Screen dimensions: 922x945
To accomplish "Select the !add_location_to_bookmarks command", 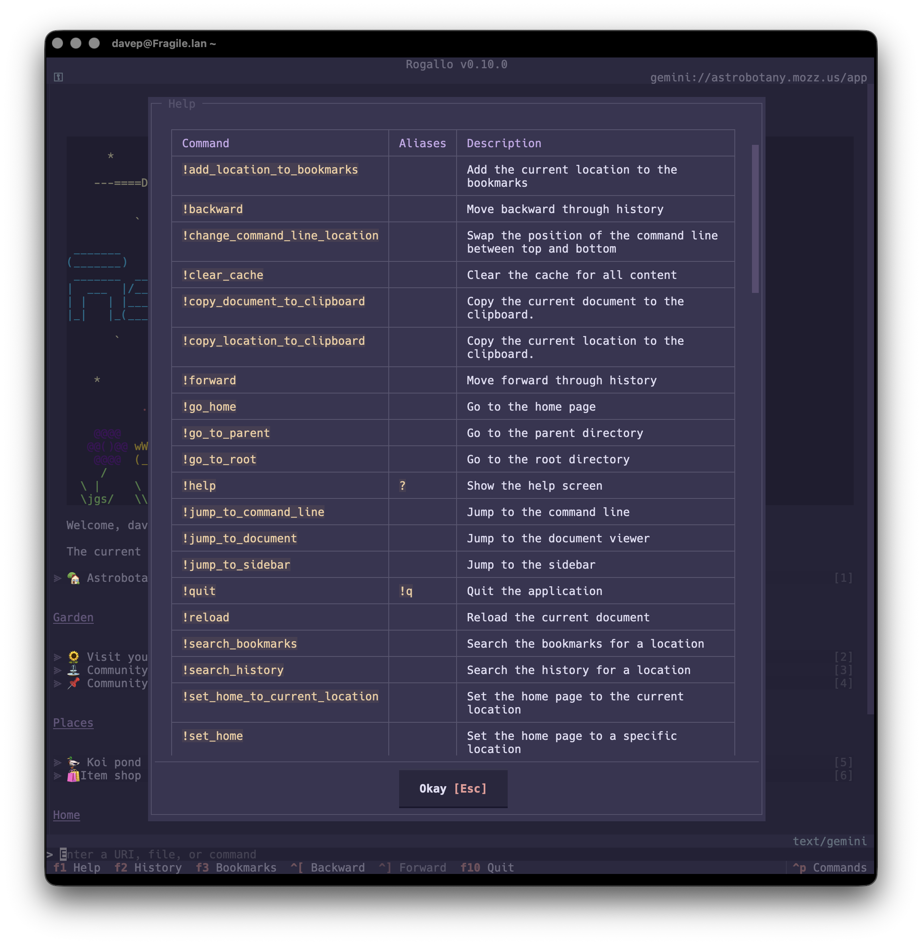I will click(x=270, y=170).
